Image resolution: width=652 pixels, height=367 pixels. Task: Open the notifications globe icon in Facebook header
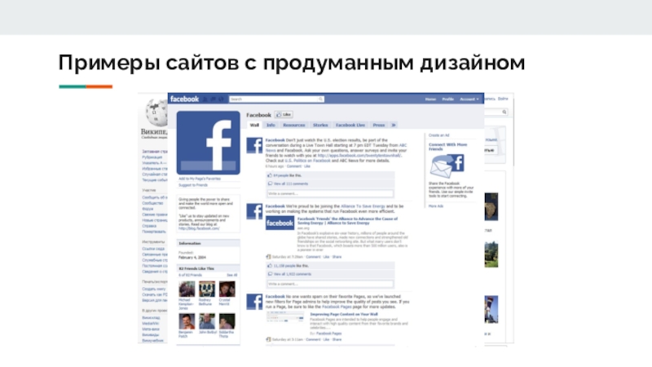(221, 99)
